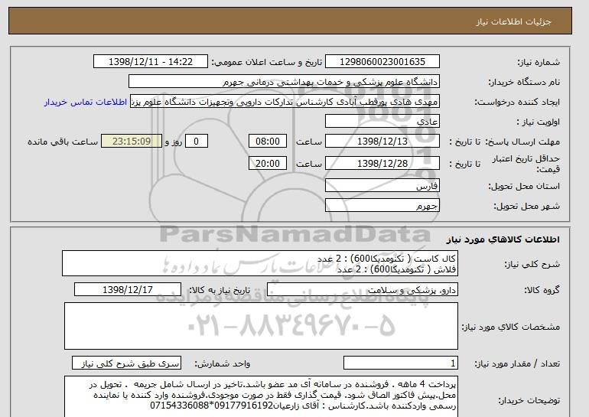Click the شرح کلی نیاز label

pyautogui.click(x=532, y=264)
